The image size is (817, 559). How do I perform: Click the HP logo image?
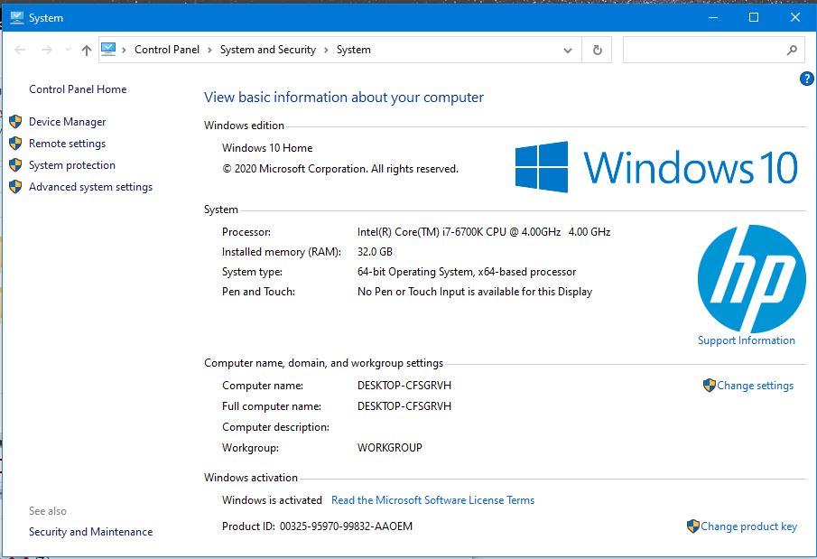(x=751, y=279)
